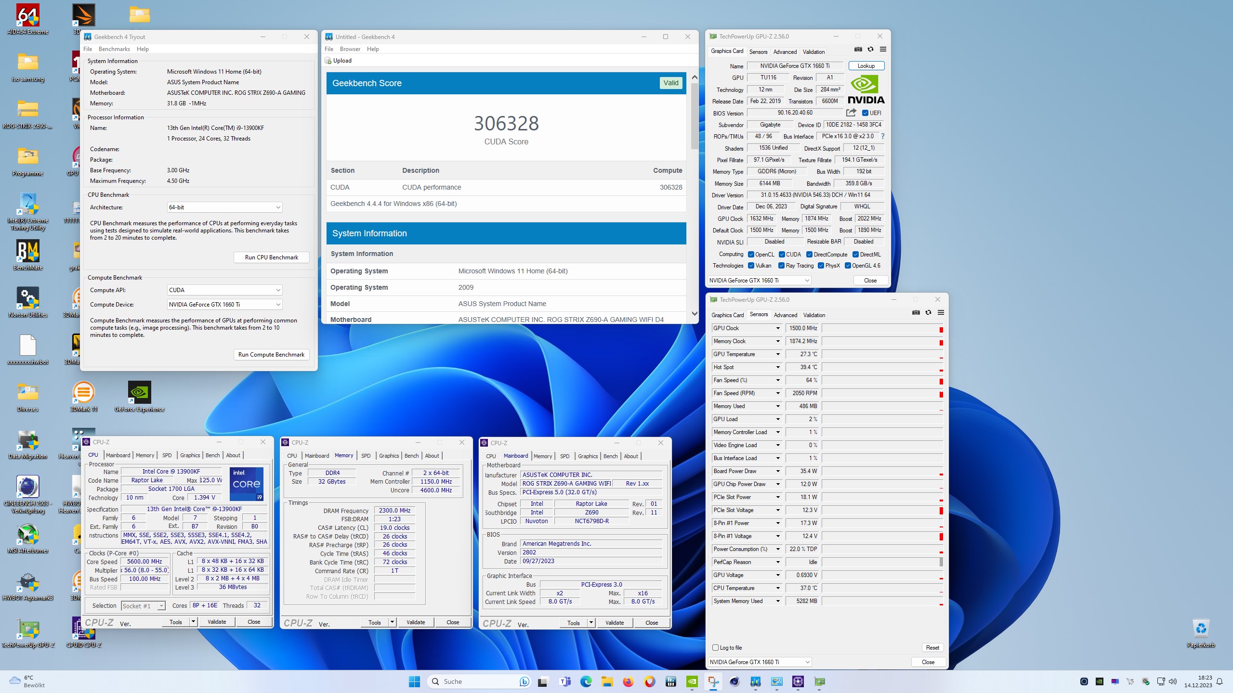Click Run Compute Benchmark button

[x=272, y=355]
